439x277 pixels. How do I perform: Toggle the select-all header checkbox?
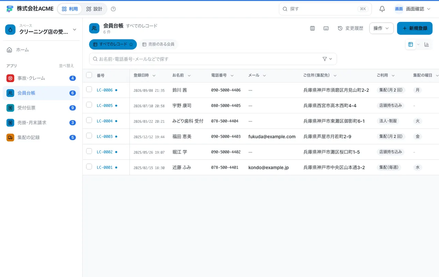(89, 75)
